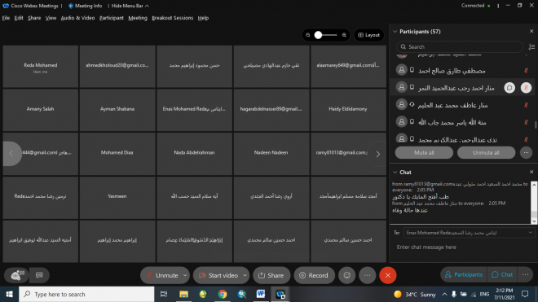Open the Meeting menu
The image size is (538, 302).
pos(138,18)
